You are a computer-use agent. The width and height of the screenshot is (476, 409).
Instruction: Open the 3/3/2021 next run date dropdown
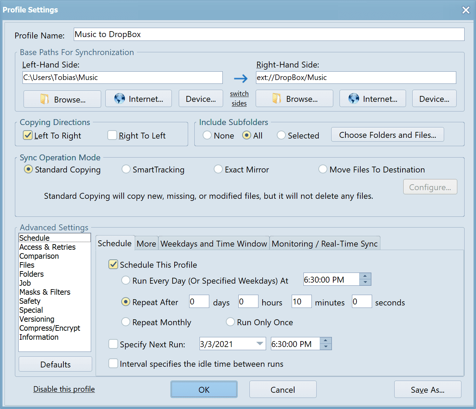click(259, 344)
